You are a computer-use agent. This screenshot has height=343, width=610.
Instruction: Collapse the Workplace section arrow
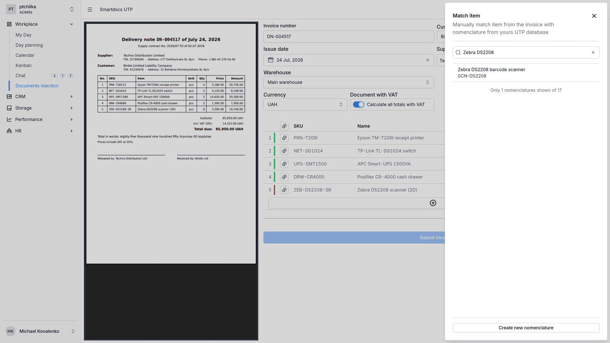coord(71,24)
